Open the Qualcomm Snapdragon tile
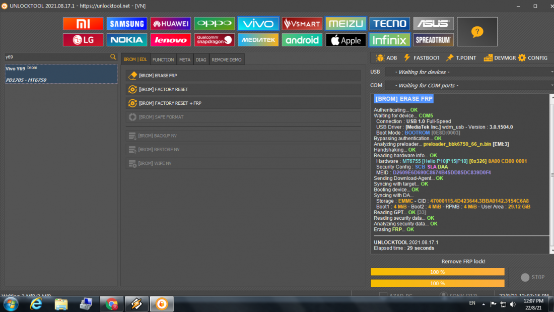Screen dimensions: 554x312 [215, 40]
